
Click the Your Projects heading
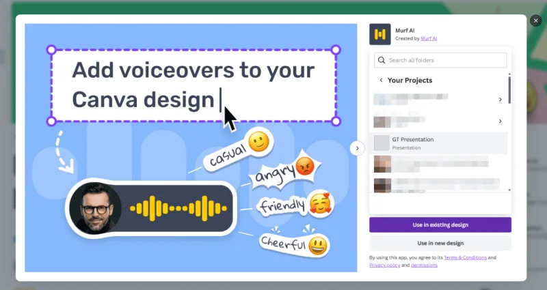click(410, 80)
